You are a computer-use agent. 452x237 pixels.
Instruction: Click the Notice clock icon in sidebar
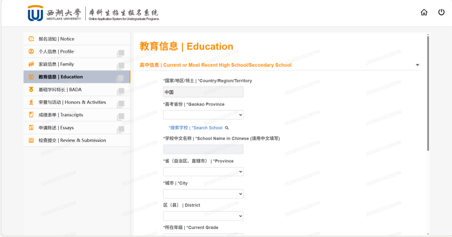[31, 39]
